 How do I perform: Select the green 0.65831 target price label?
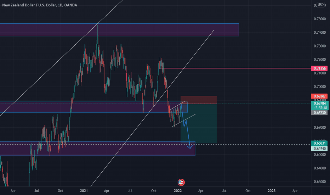point(319,143)
